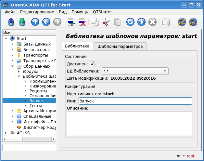Select the Транспортные Протоколы tree item
The height and width of the screenshot is (161, 204).
click(x=40, y=61)
